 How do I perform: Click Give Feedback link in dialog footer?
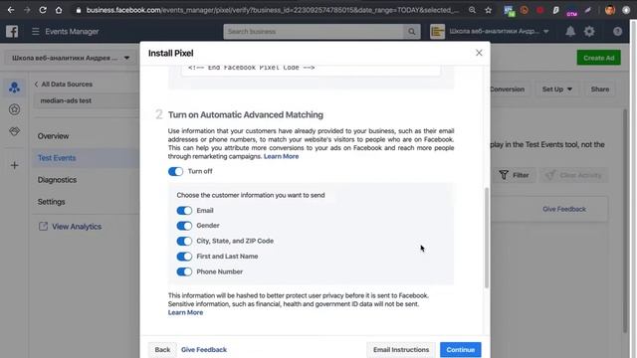(204, 349)
